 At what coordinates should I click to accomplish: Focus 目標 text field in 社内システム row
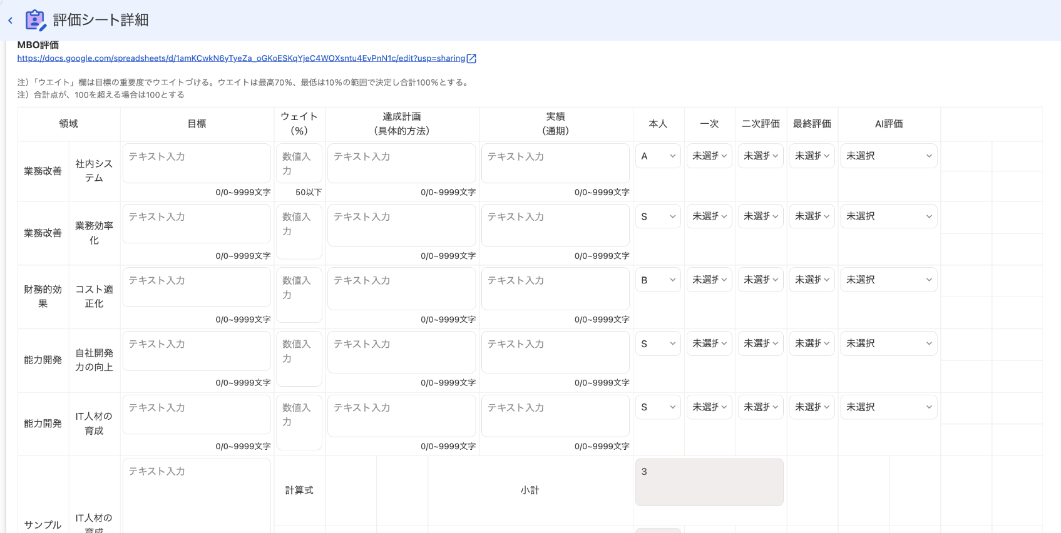pyautogui.click(x=197, y=163)
